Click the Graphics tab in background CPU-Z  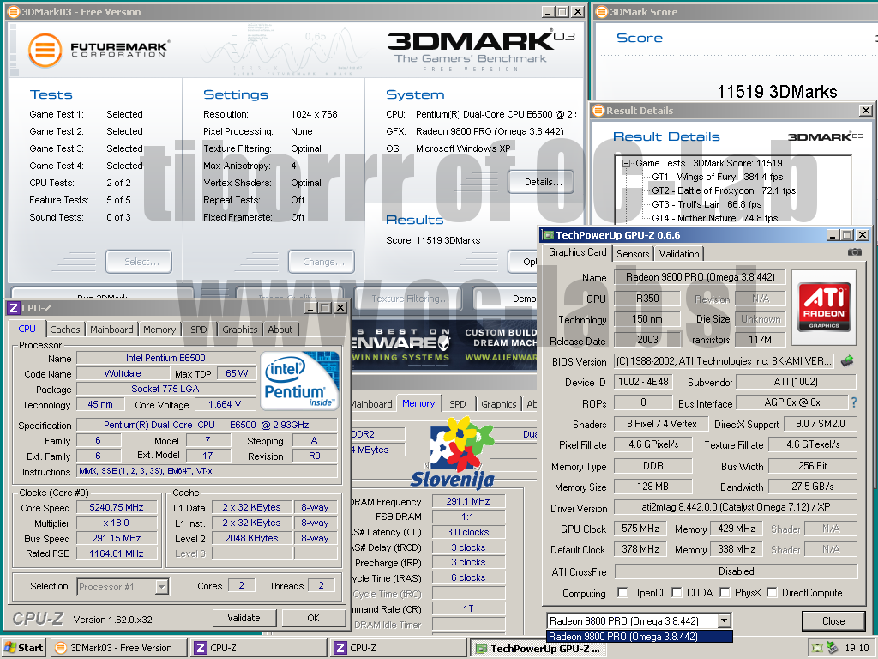[498, 404]
